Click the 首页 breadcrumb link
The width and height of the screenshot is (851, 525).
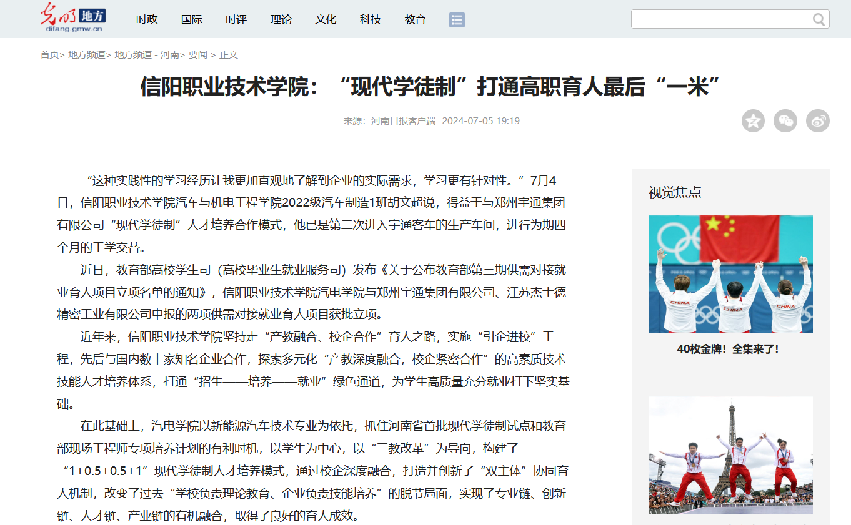tap(49, 55)
